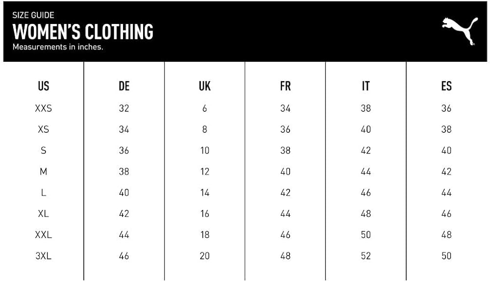Click DE size 32 cell

(x=124, y=108)
